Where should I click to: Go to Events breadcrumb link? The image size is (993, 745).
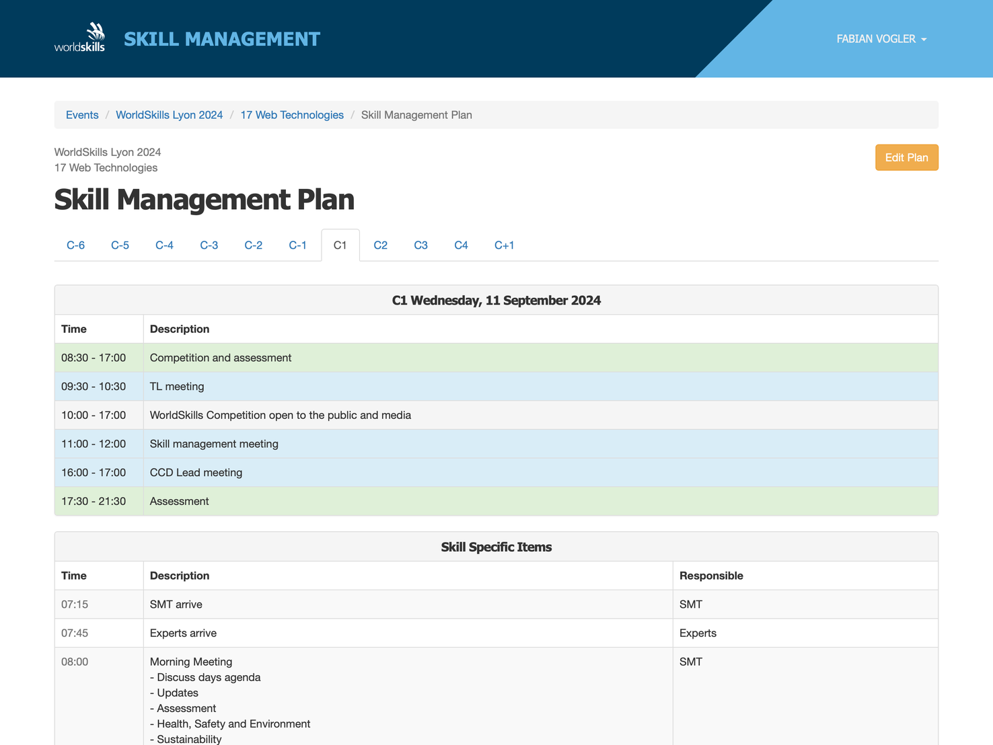pyautogui.click(x=82, y=115)
